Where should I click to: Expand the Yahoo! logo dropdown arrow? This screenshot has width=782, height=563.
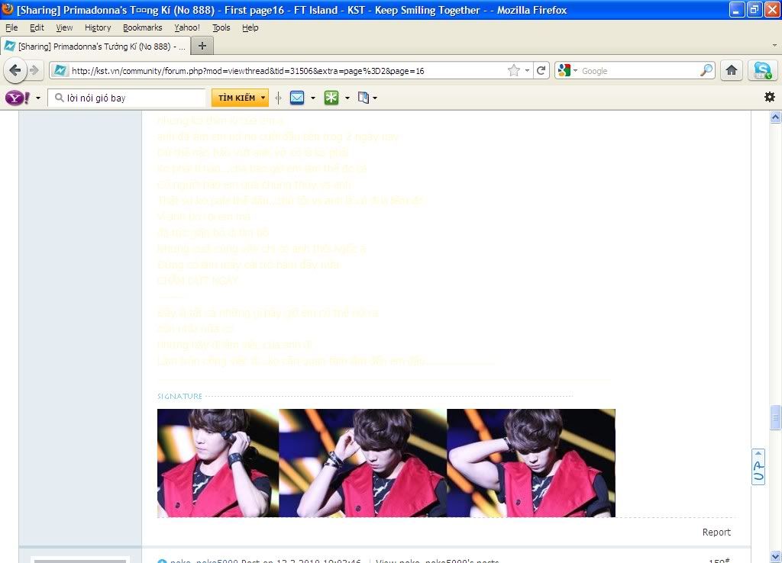click(38, 98)
